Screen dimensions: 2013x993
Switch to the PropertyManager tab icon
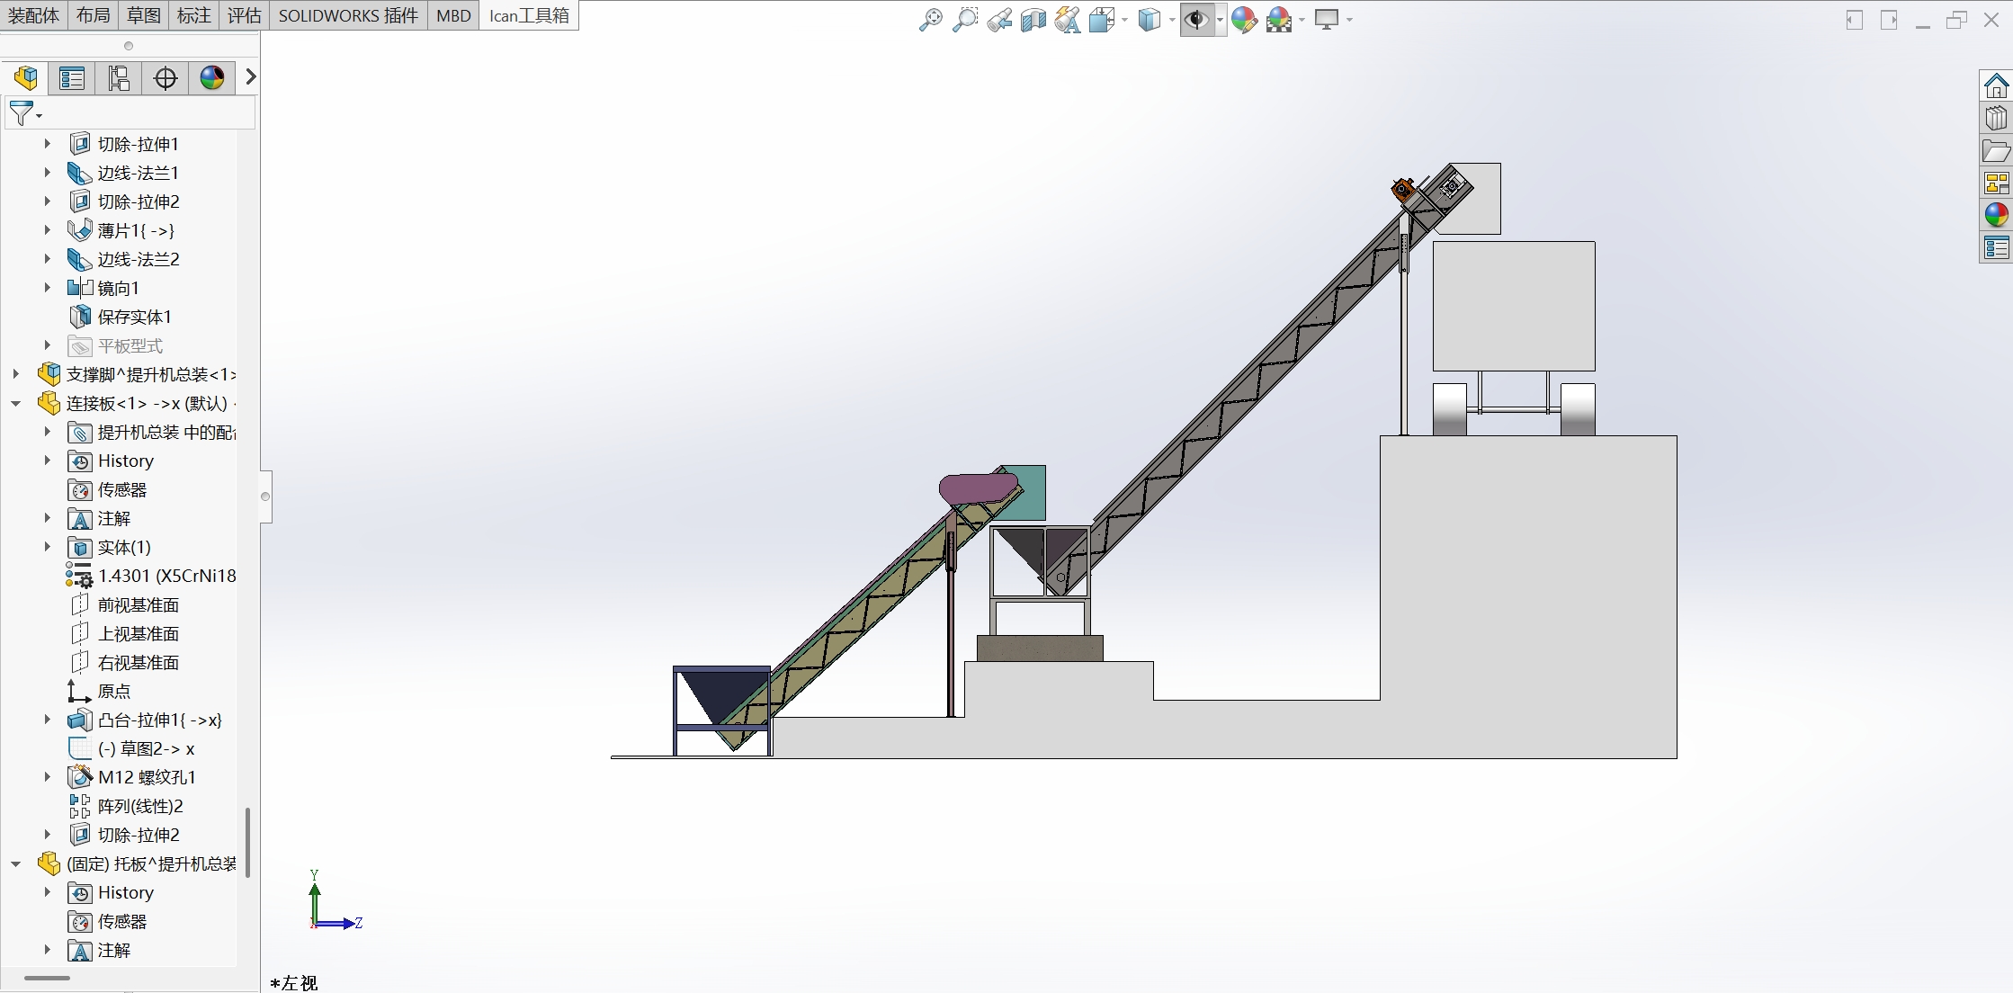[72, 78]
